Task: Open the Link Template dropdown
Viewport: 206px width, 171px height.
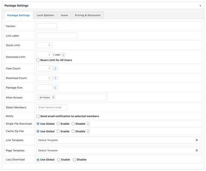Action: click(118, 140)
